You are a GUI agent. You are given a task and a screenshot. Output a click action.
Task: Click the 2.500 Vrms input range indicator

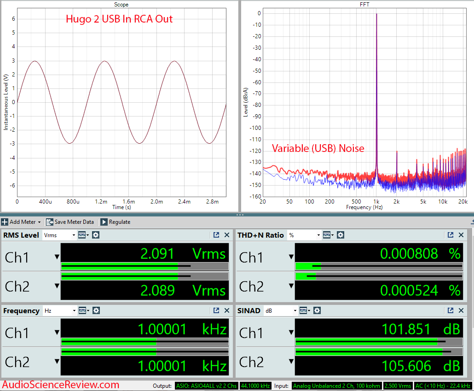(398, 386)
